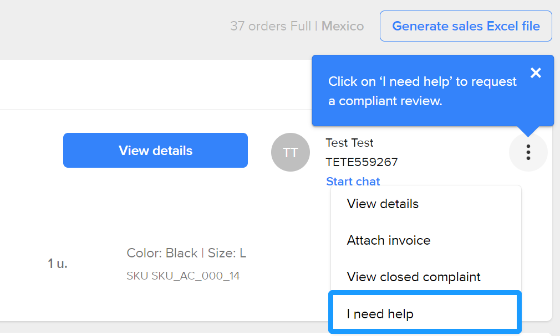This screenshot has height=336, width=560.
Task: Choose 'Attach invoice' from the menu
Action: (x=389, y=240)
